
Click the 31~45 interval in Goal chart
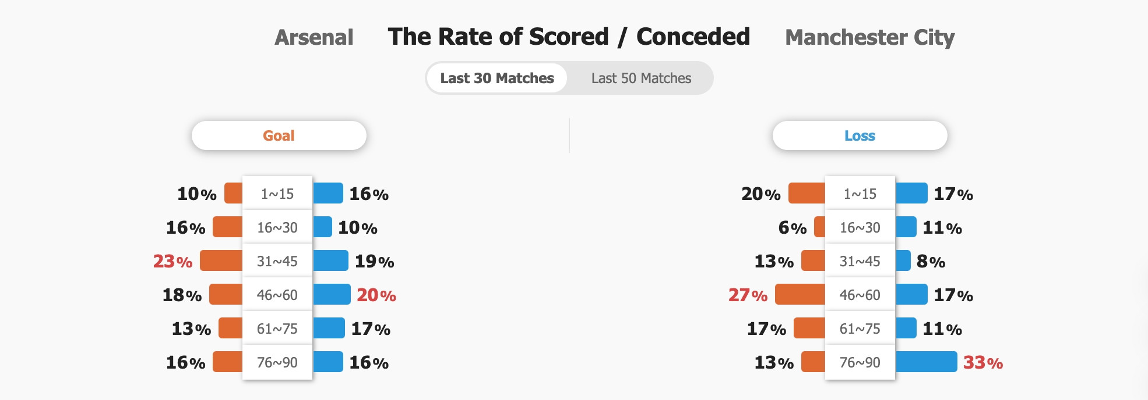277,261
